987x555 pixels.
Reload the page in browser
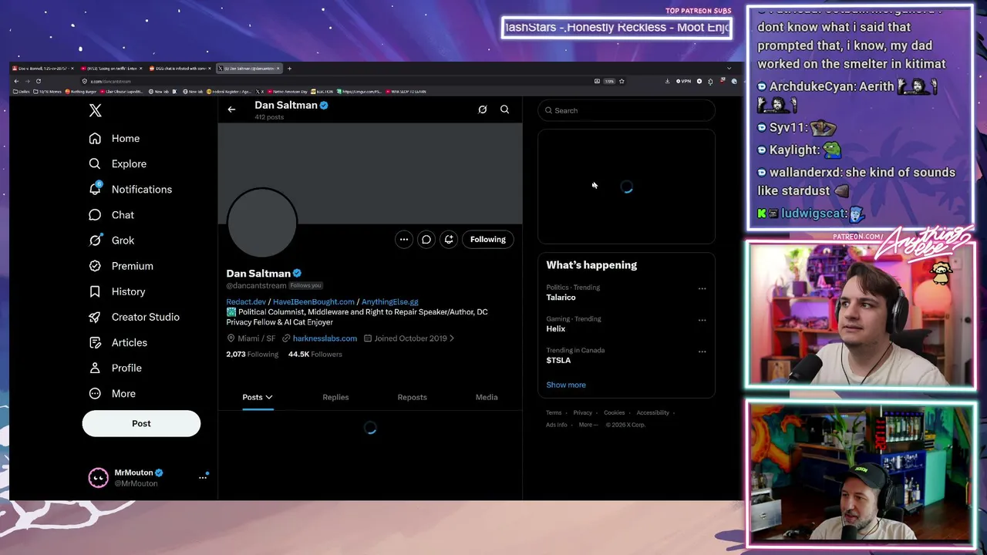click(38, 81)
